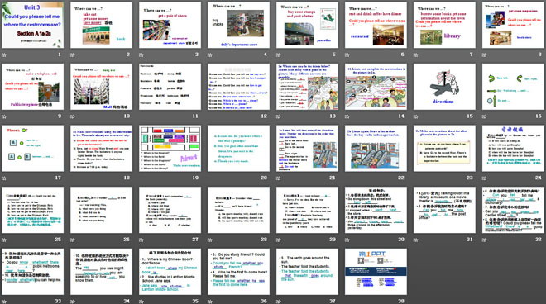Image resolution: width=546 pixels, height=304 pixels.
Task: Click the transition star icon under slide 8
Action: (484, 55)
